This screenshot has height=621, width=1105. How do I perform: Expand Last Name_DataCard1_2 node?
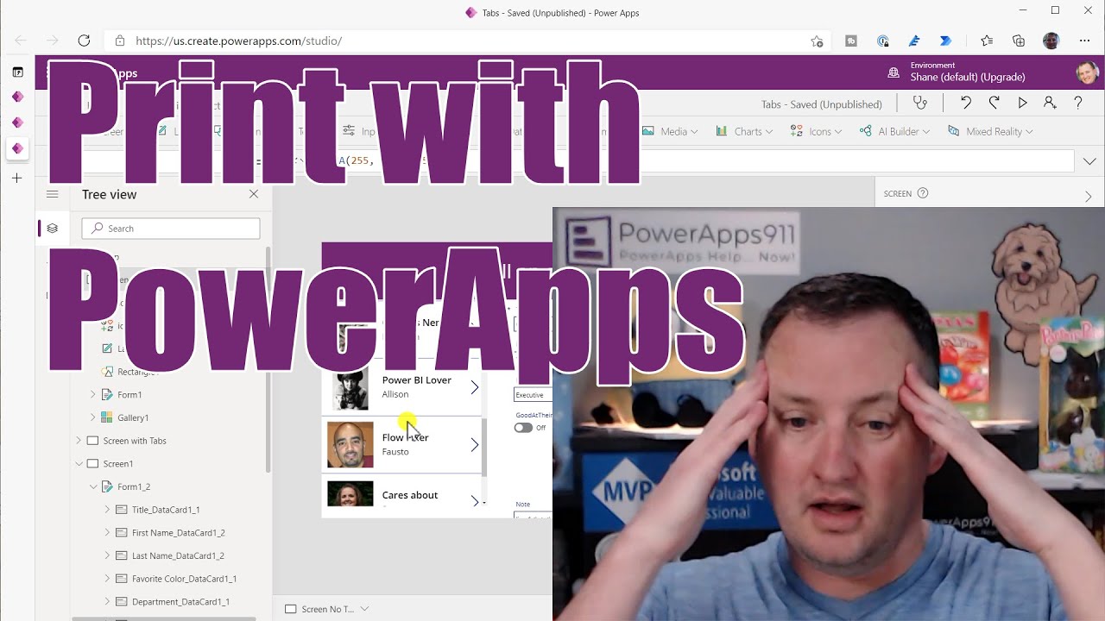tap(107, 555)
